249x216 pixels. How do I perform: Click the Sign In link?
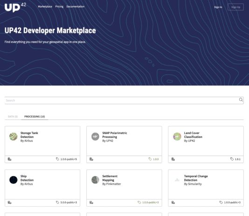(x=218, y=7)
